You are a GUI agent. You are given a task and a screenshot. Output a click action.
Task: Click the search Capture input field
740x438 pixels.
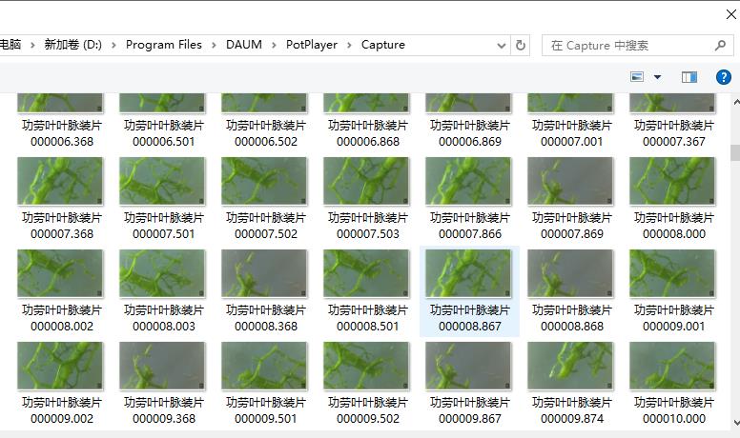(629, 45)
